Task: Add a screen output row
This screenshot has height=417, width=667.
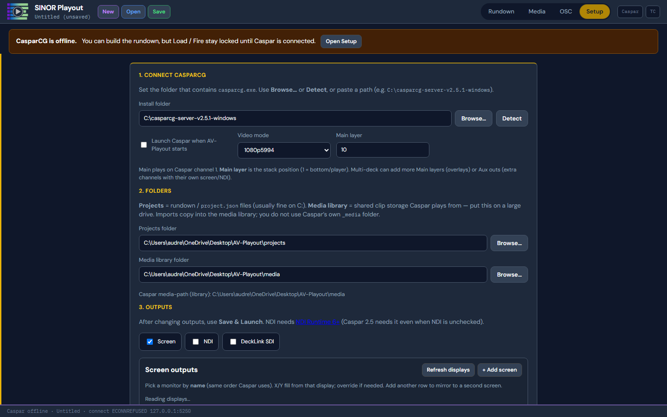Action: click(499, 370)
